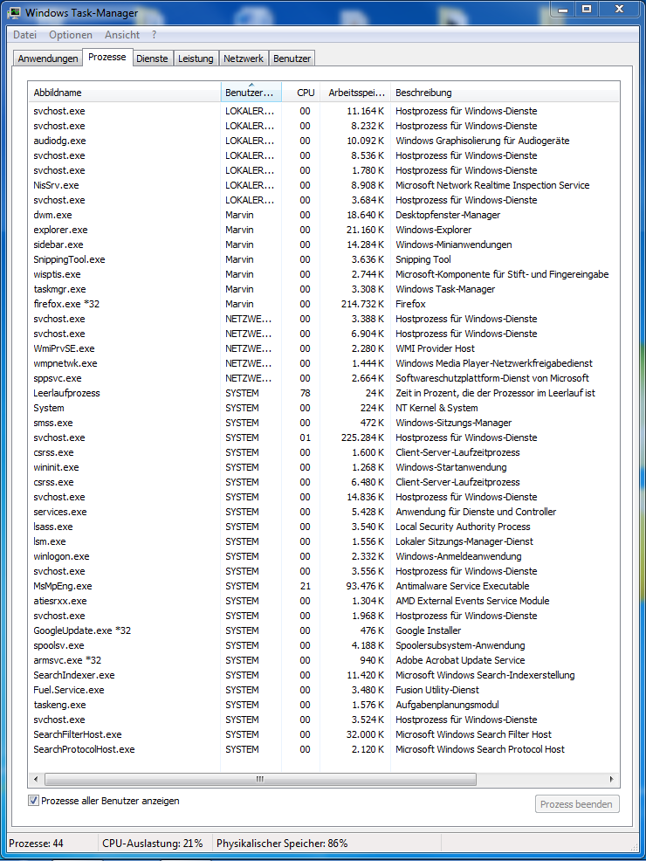Open the Leistung tab
The width and height of the screenshot is (646, 861).
pos(196,59)
